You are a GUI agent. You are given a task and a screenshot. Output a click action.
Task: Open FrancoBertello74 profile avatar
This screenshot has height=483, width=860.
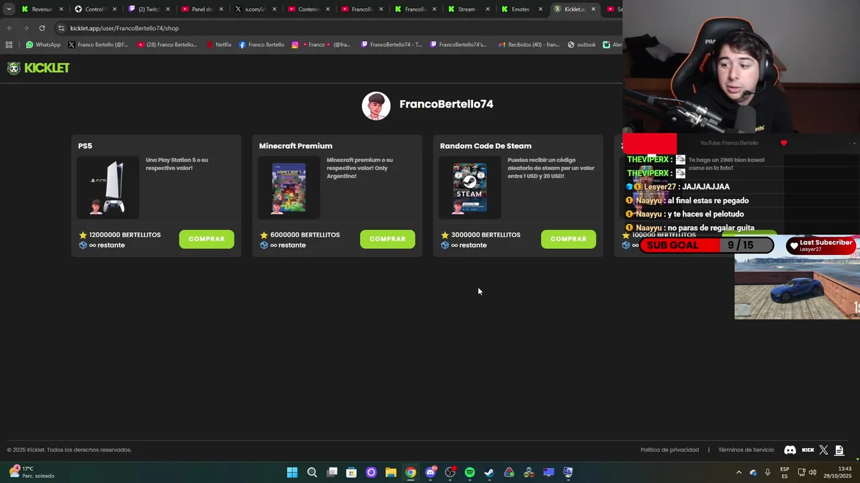[376, 106]
